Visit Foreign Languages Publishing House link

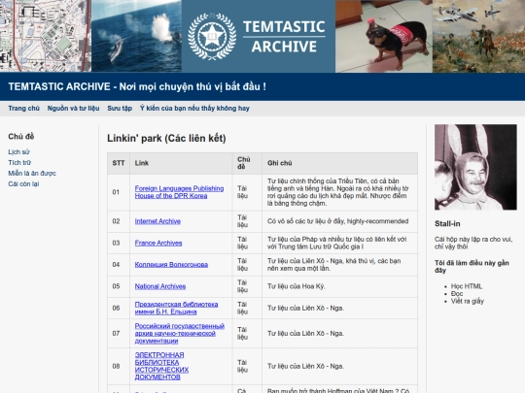179,192
